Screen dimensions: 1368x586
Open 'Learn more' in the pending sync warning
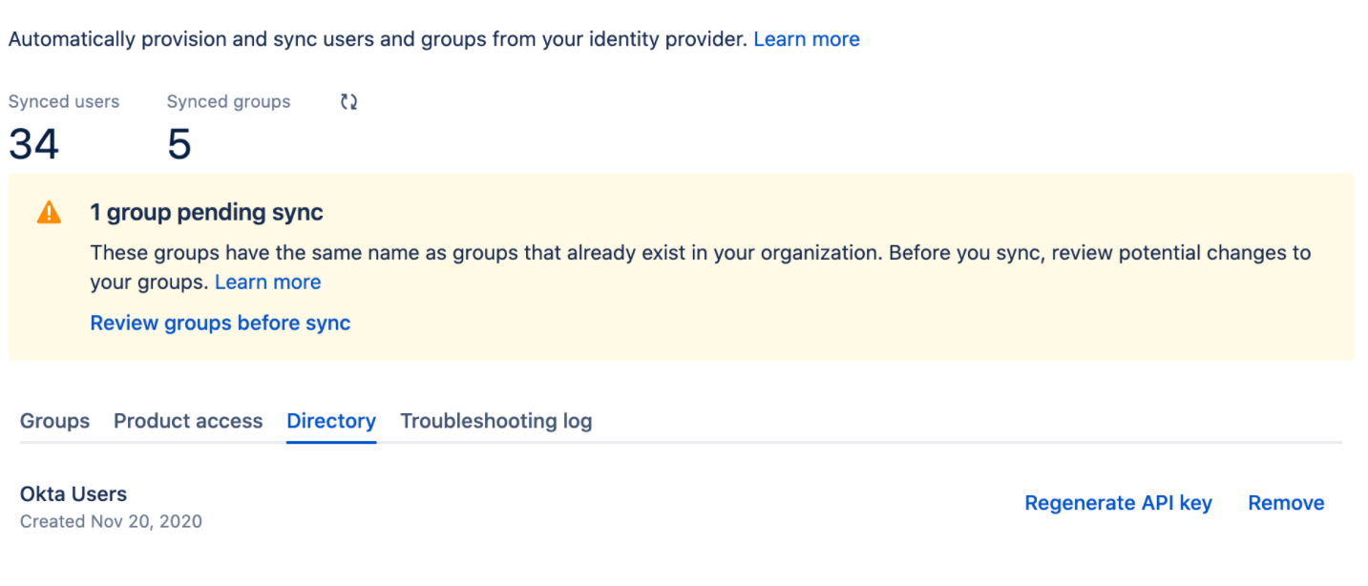click(x=267, y=282)
